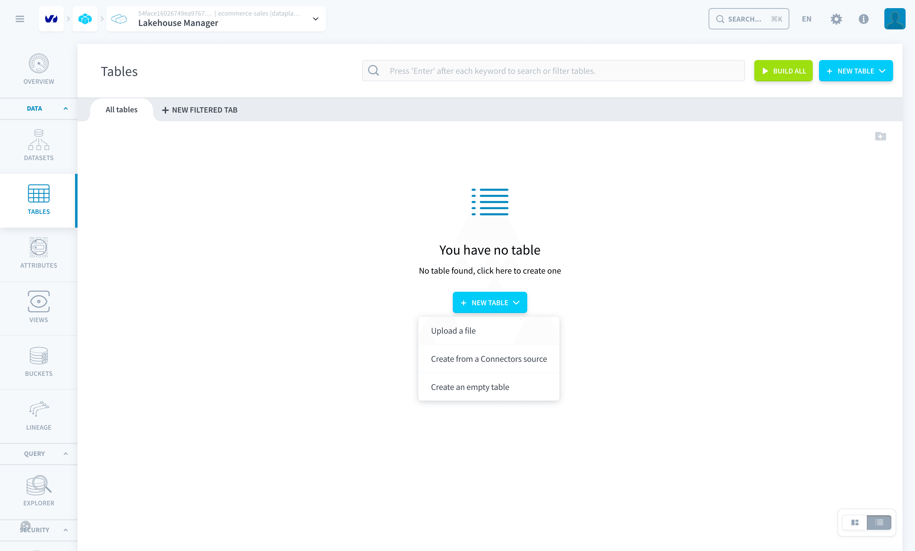Viewport: 915px width, 551px height.
Task: Open the hamburger navigation menu
Action: [x=20, y=18]
